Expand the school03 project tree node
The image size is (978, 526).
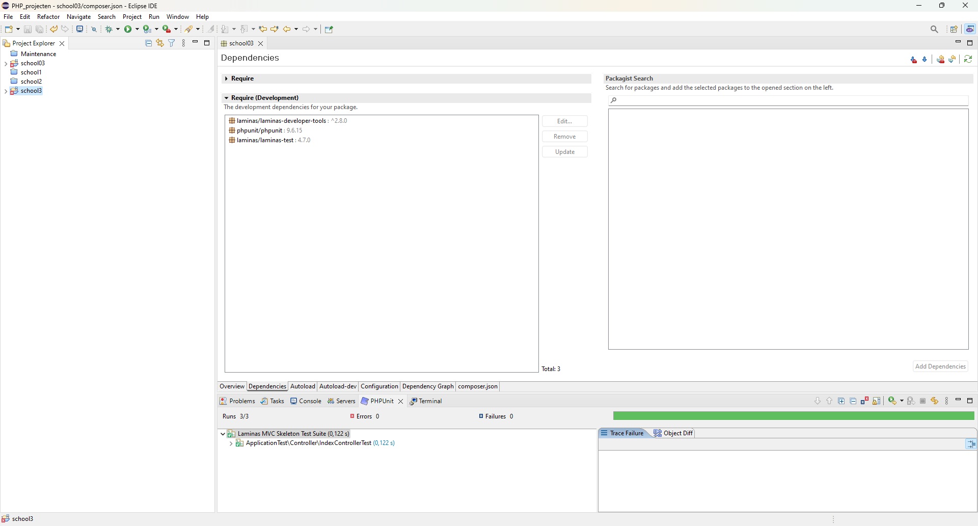click(x=5, y=64)
